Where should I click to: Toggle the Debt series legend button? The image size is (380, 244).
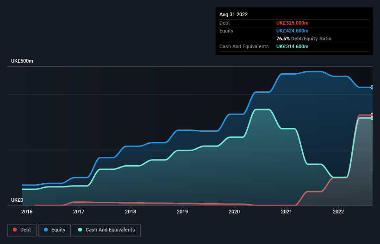click(x=22, y=230)
